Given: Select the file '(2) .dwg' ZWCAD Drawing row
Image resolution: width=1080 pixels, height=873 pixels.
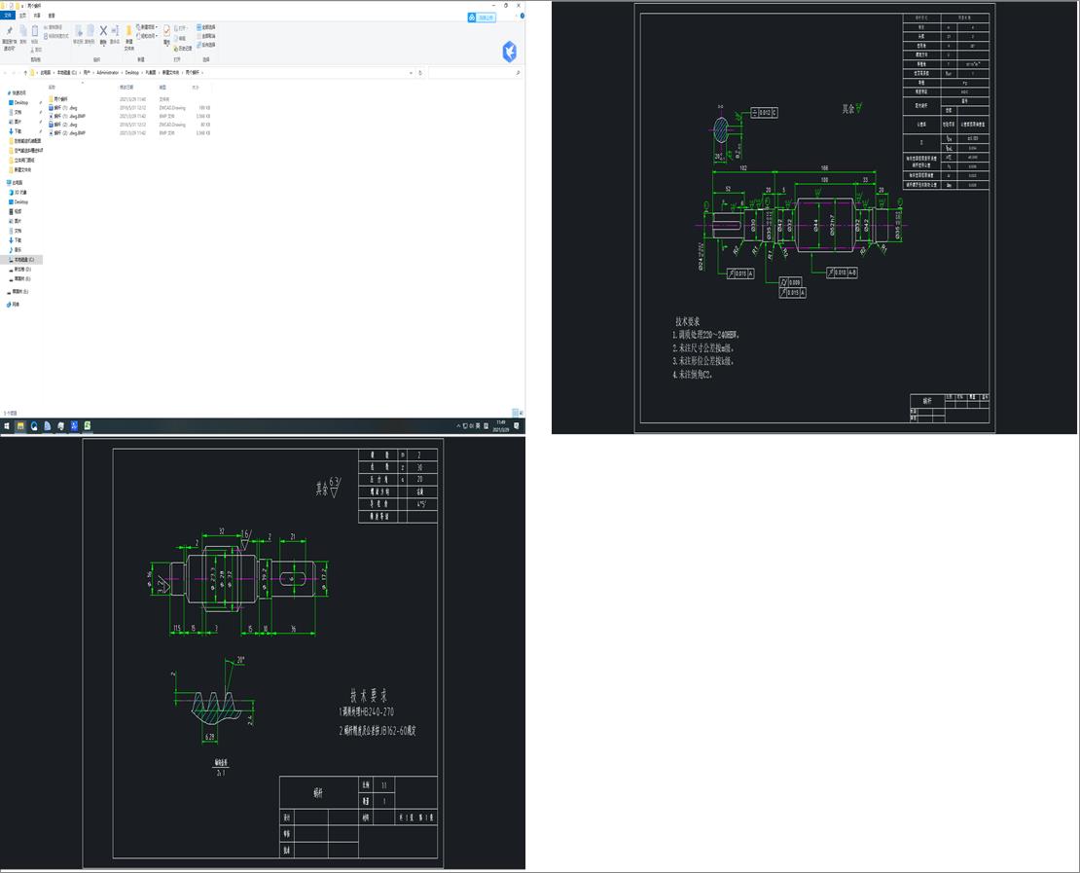Looking at the screenshot, I should 129,125.
